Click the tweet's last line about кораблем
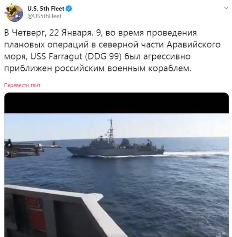Image resolution: width=232 pixels, height=237 pixels. [x=98, y=68]
